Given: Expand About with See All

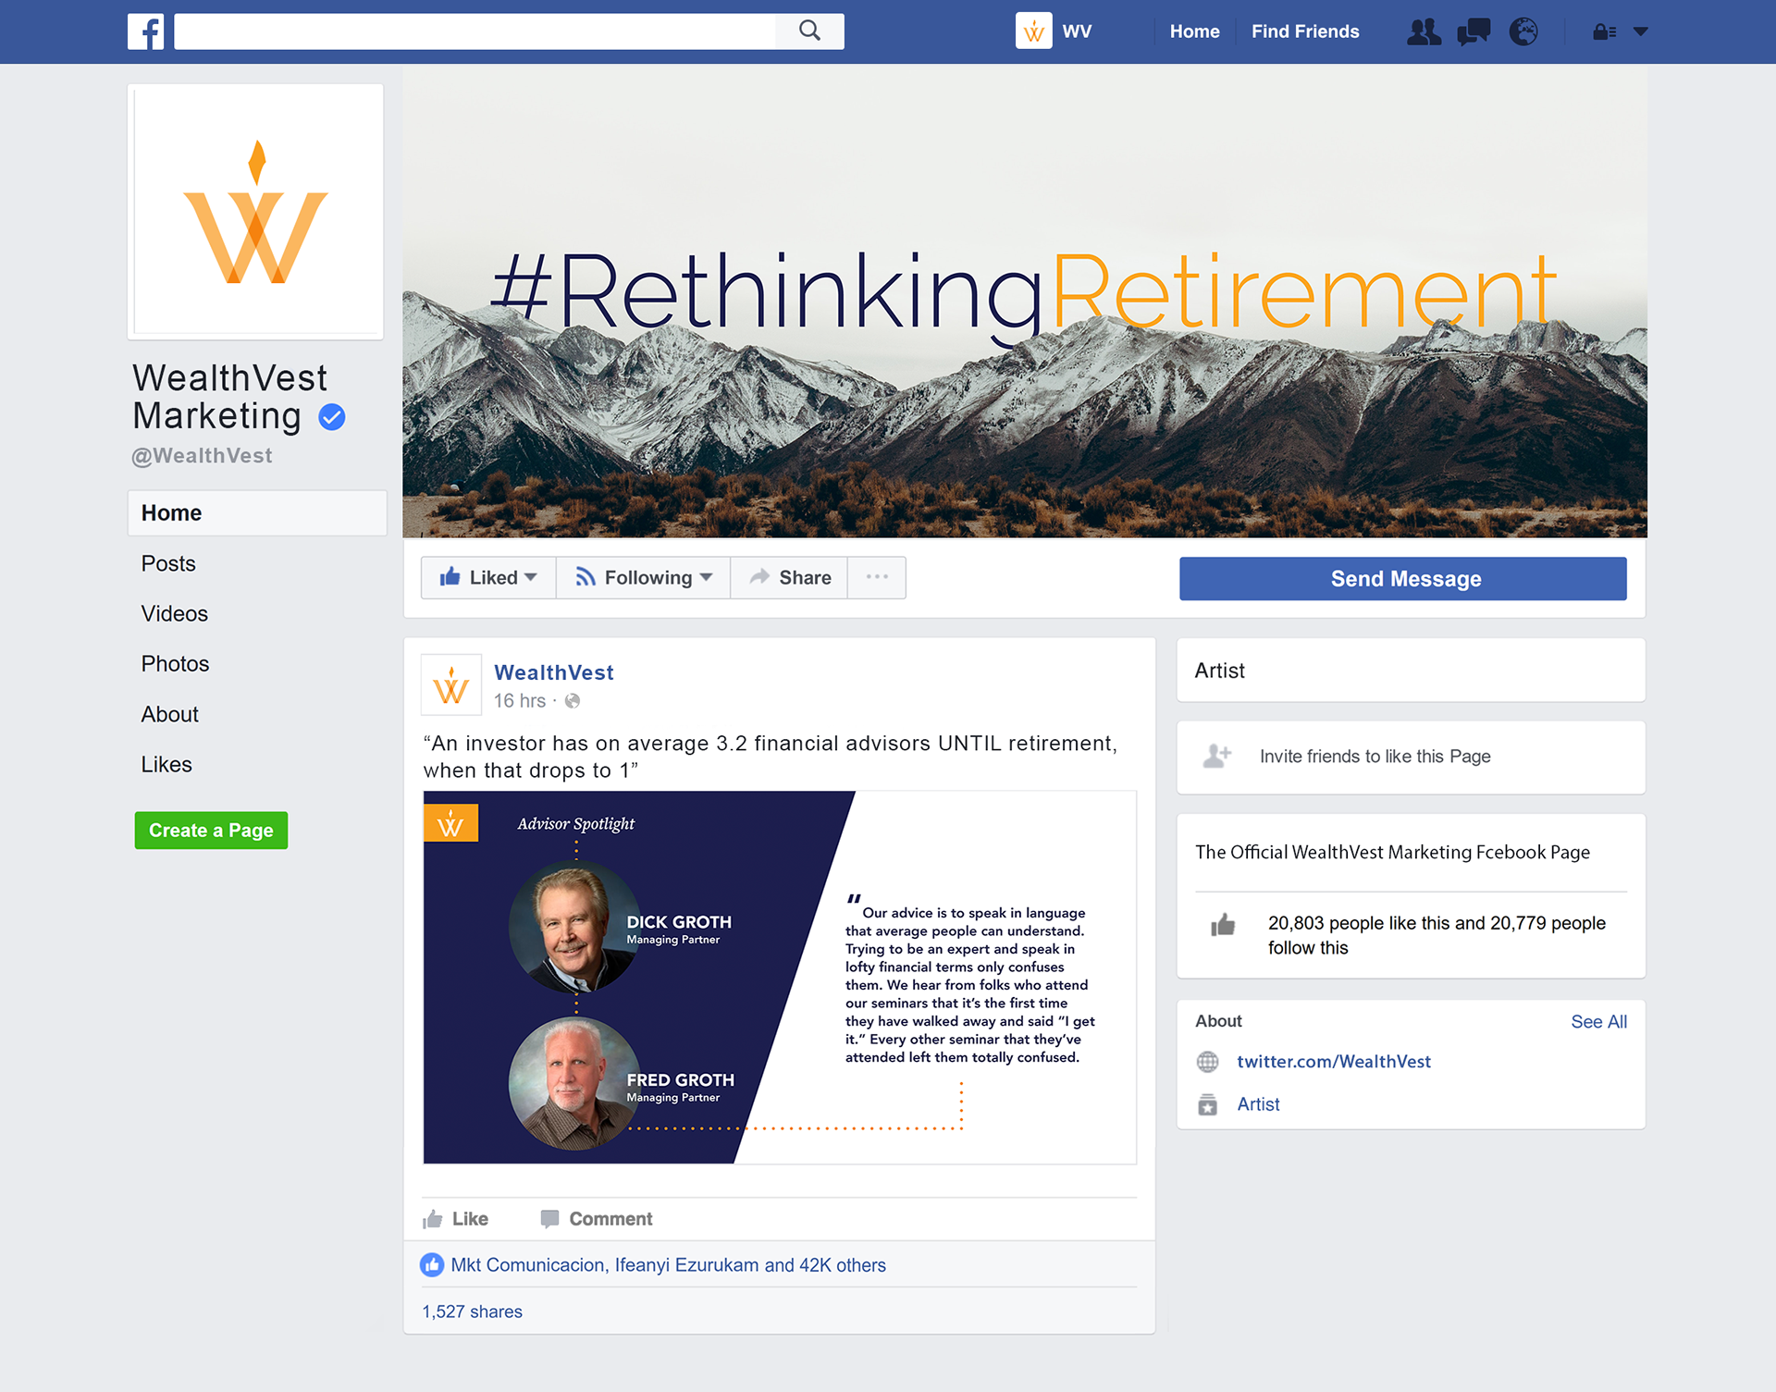Looking at the screenshot, I should (x=1598, y=1022).
